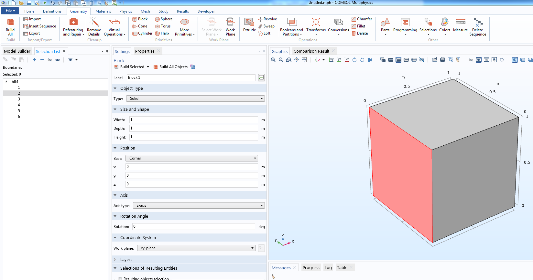
Task: Open the Colors menu in ribbon
Action: coord(444,26)
